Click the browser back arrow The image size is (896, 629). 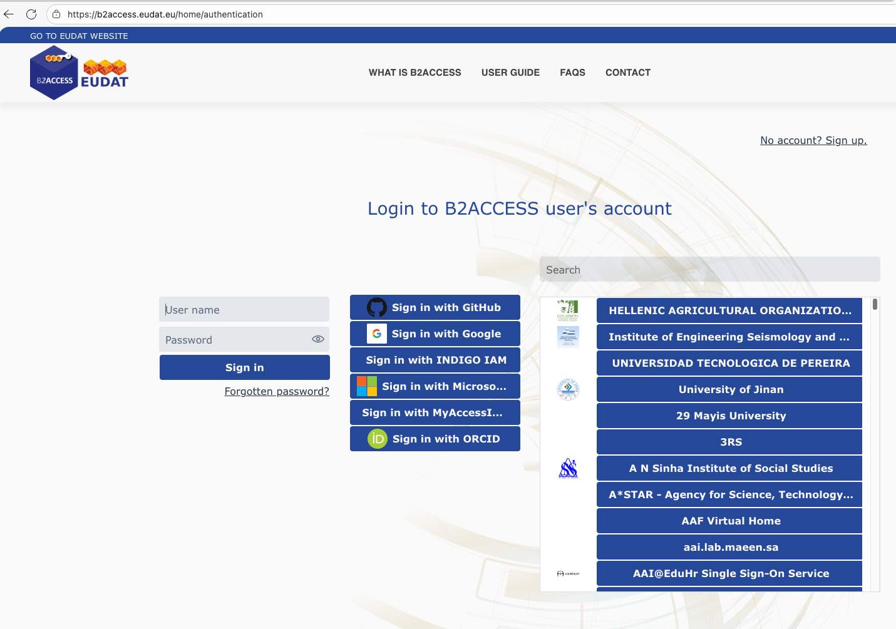click(9, 14)
